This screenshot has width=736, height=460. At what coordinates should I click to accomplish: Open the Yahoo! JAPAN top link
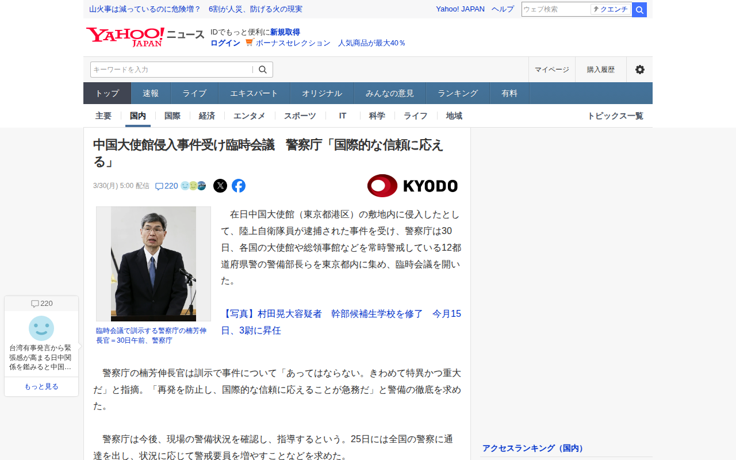[x=460, y=9]
